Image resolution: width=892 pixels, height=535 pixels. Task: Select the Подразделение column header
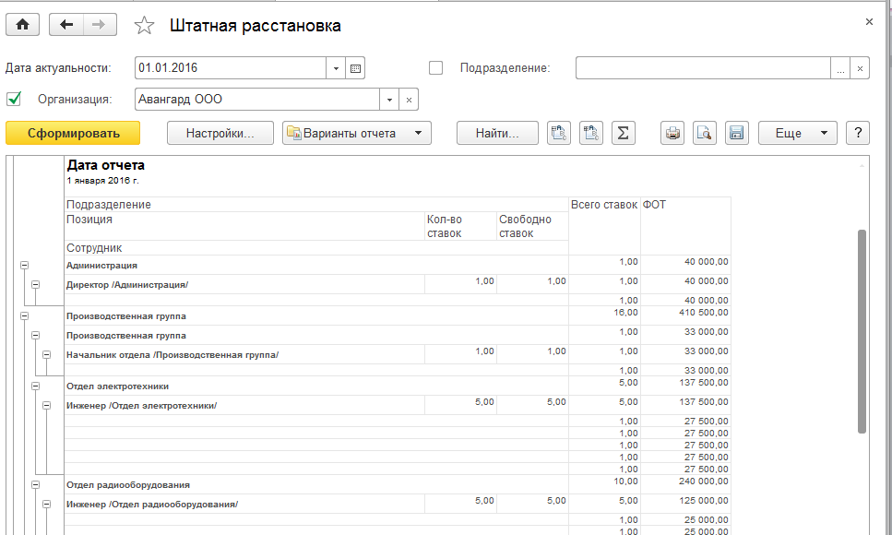109,205
